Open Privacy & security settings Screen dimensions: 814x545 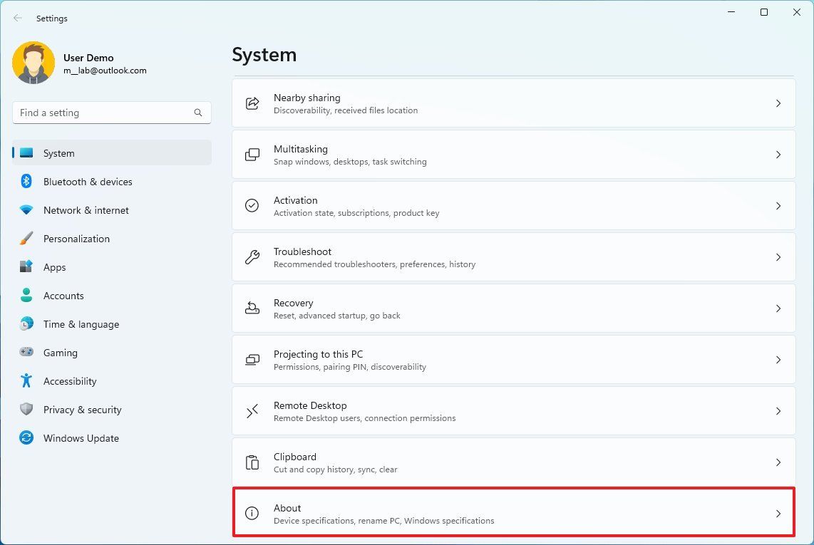[82, 410]
